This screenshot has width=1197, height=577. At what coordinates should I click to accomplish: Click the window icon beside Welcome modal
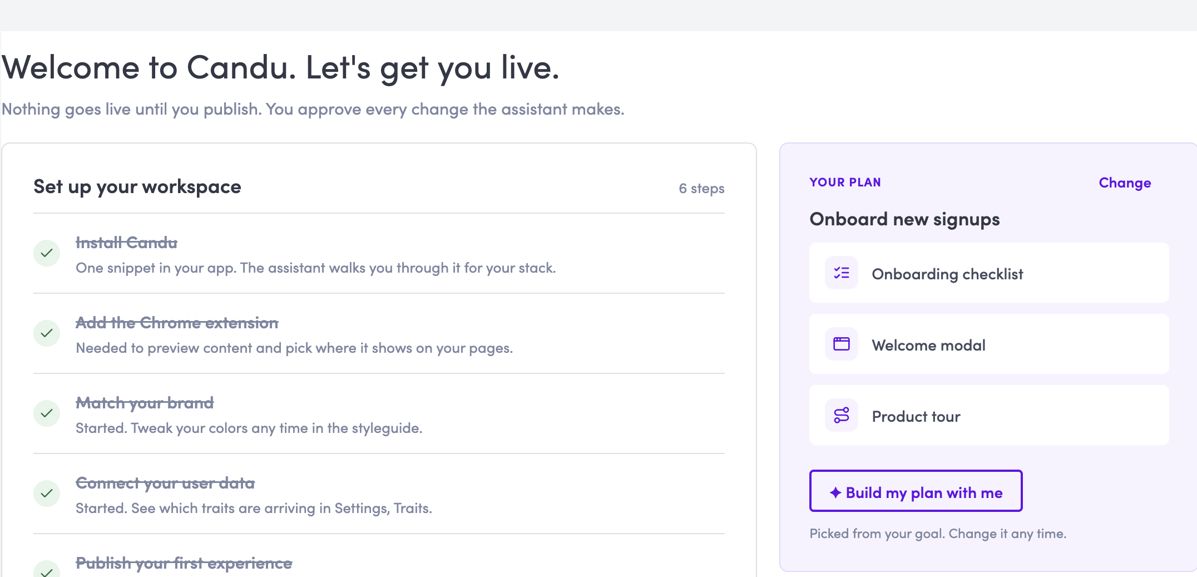tap(841, 344)
